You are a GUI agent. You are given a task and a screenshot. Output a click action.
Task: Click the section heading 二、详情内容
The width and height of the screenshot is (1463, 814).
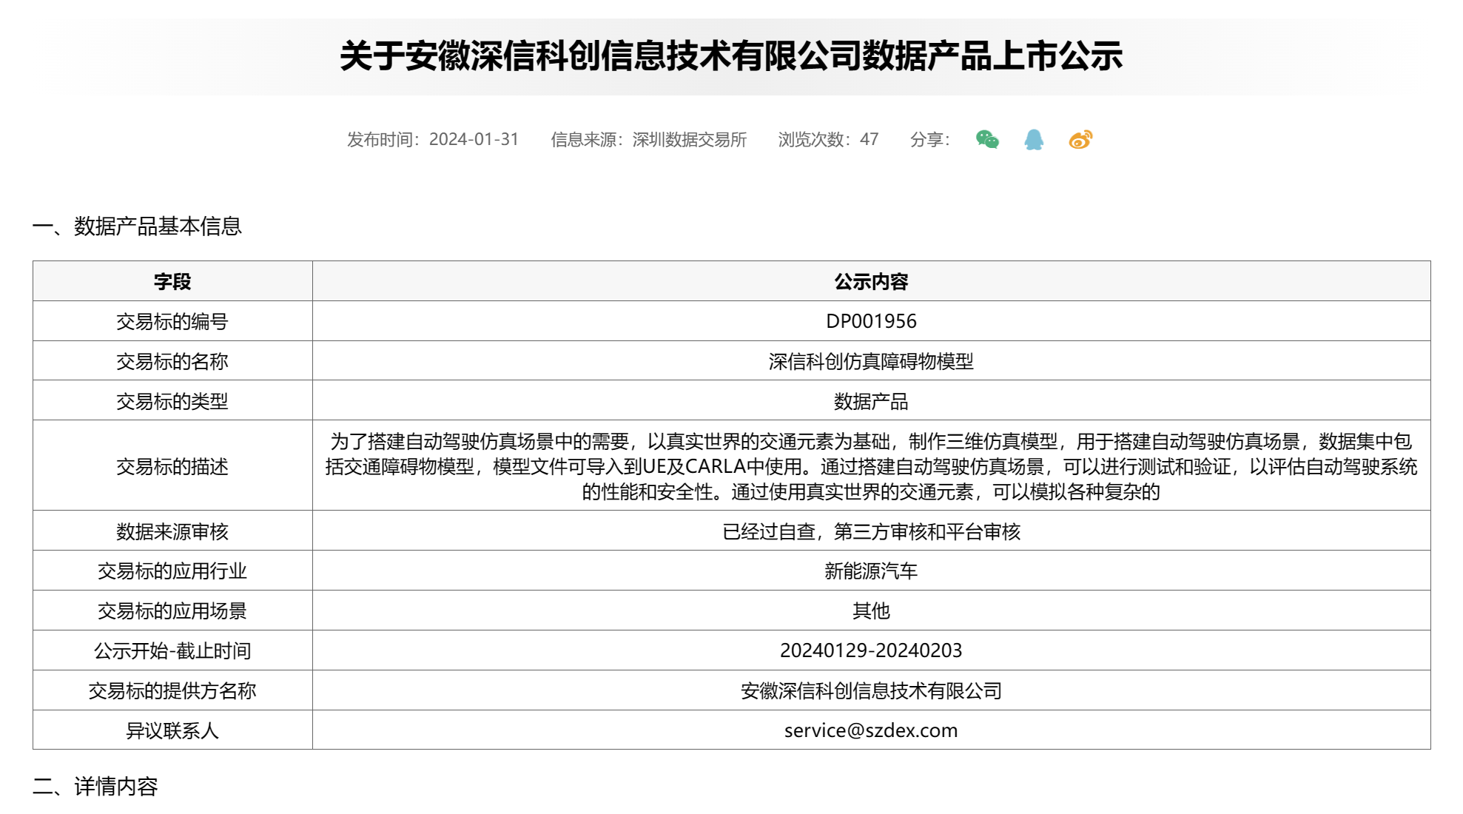click(x=95, y=787)
